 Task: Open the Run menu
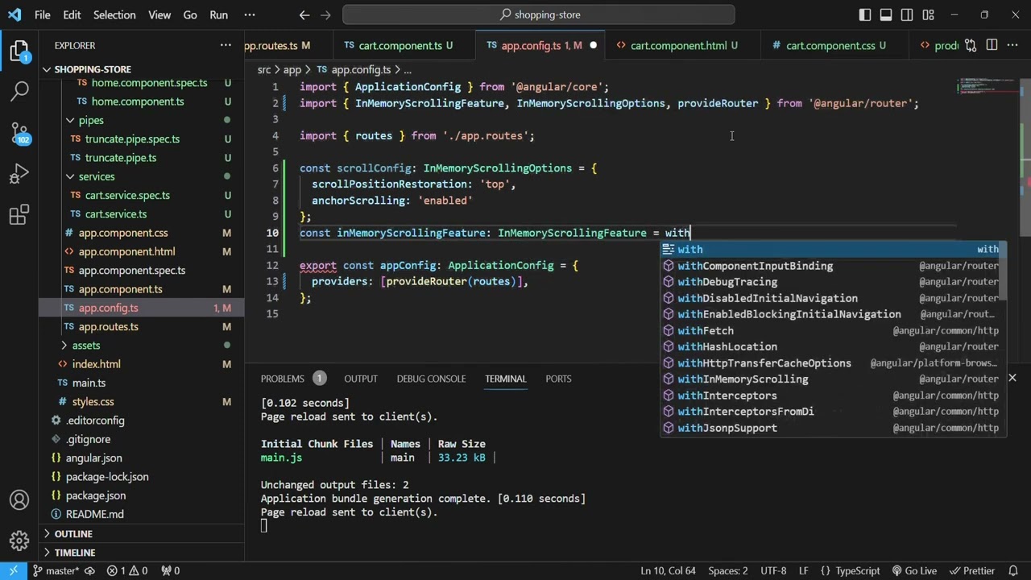[218, 14]
